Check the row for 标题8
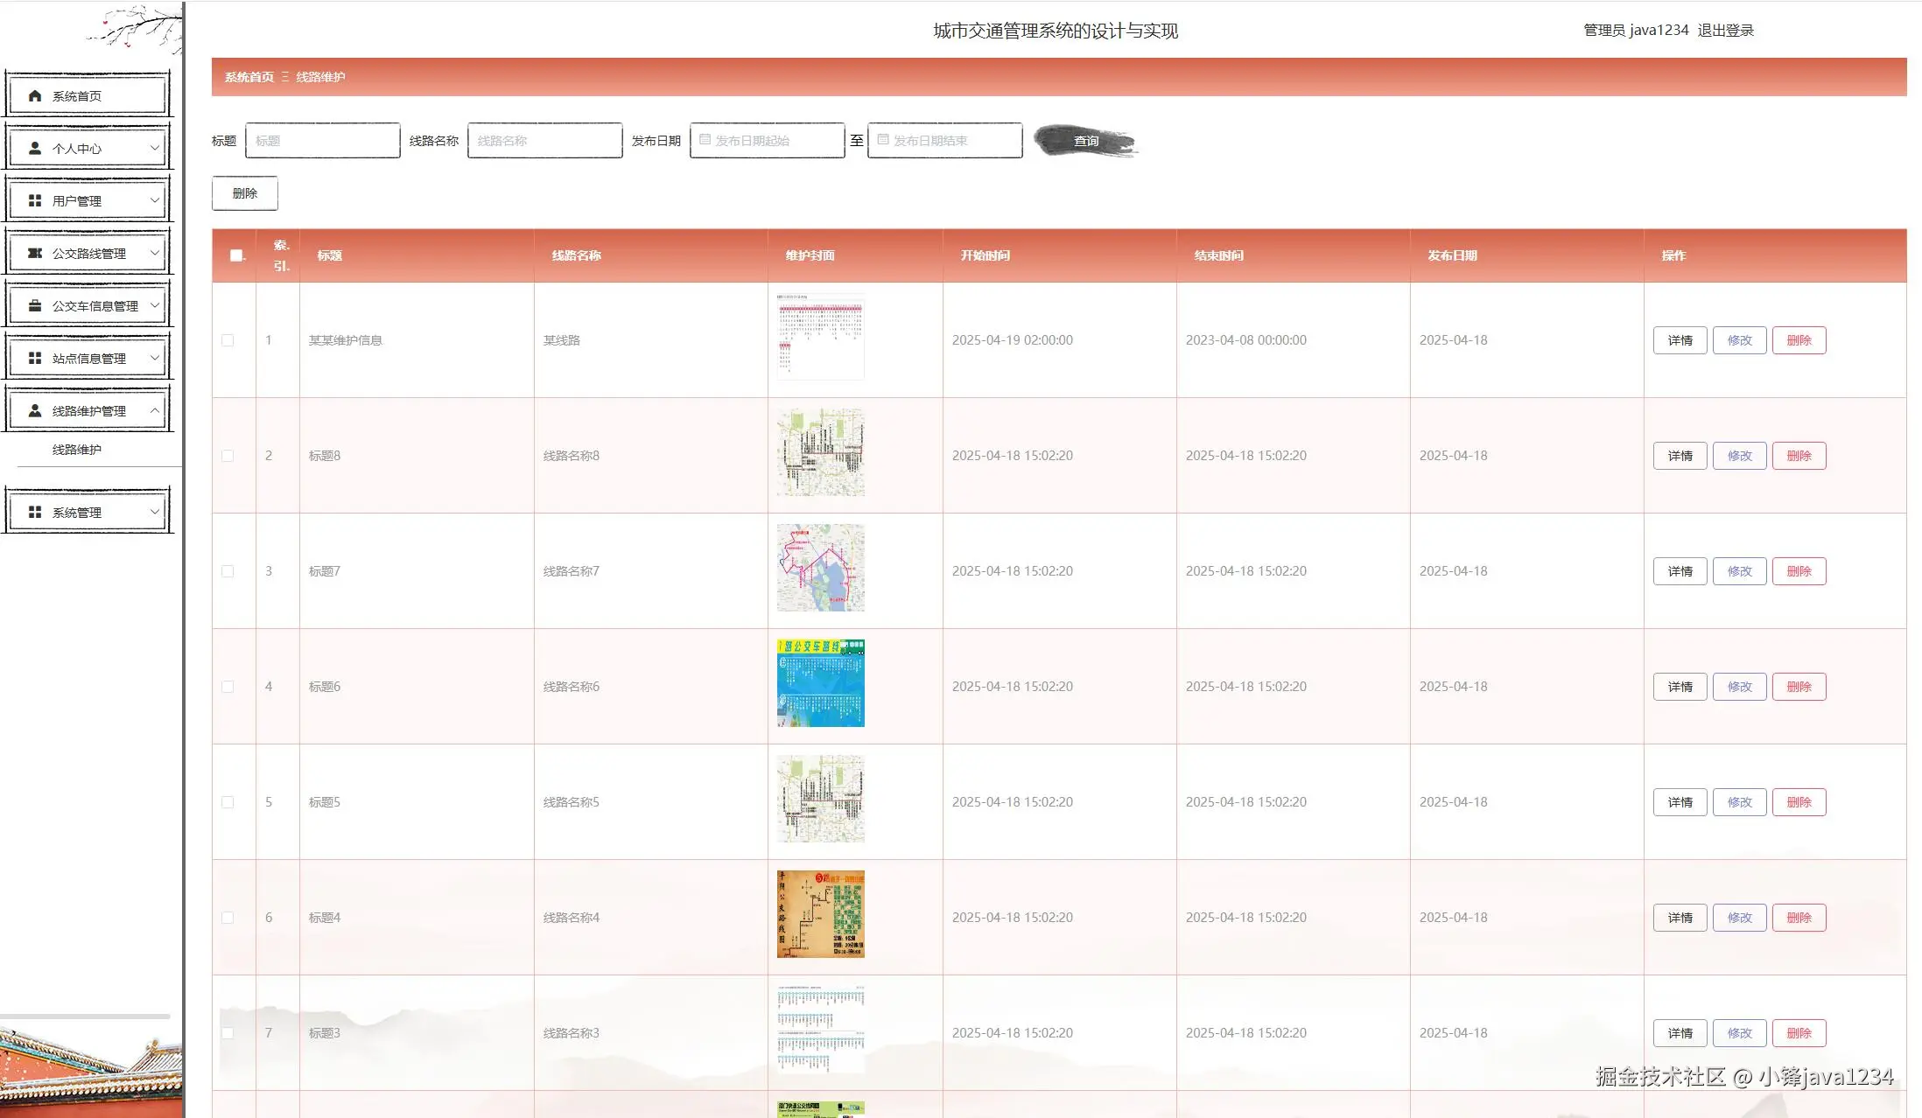Image resolution: width=1922 pixels, height=1118 pixels. coord(228,456)
